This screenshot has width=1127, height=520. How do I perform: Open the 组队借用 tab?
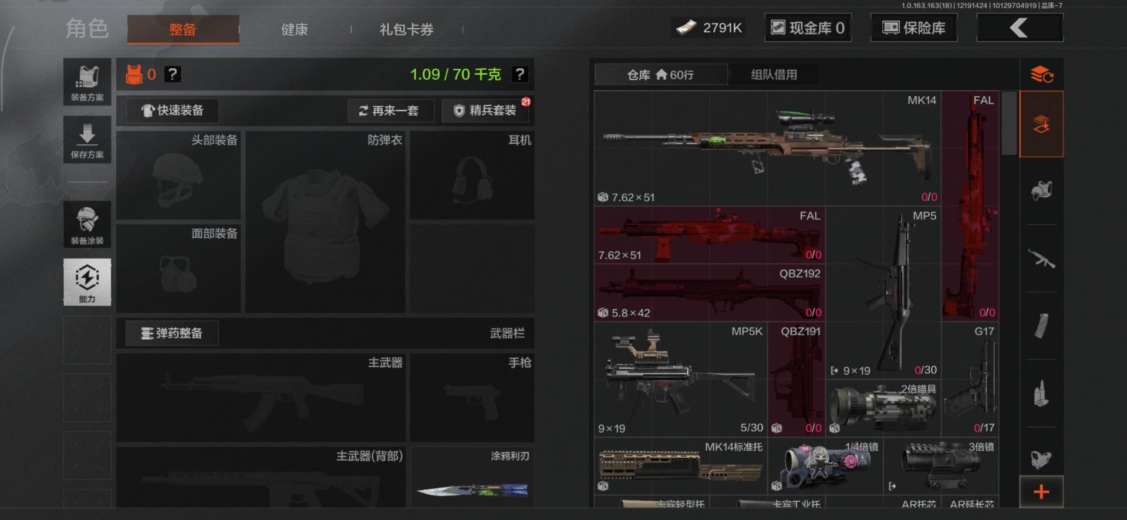tap(774, 75)
